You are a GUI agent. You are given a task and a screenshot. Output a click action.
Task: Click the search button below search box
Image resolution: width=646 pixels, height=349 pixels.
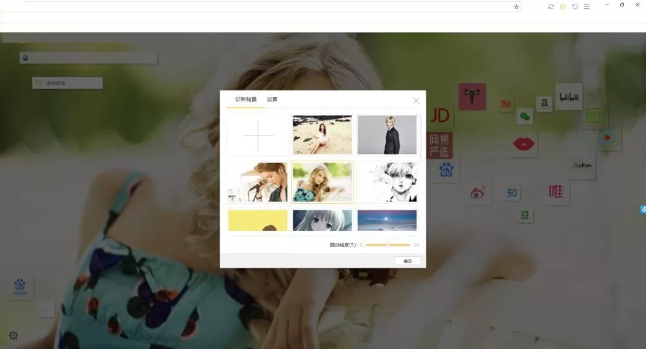pyautogui.click(x=68, y=83)
